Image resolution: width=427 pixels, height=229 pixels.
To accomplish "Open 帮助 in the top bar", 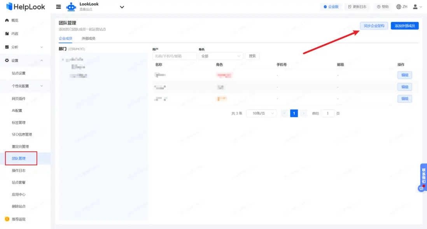I will pyautogui.click(x=383, y=7).
